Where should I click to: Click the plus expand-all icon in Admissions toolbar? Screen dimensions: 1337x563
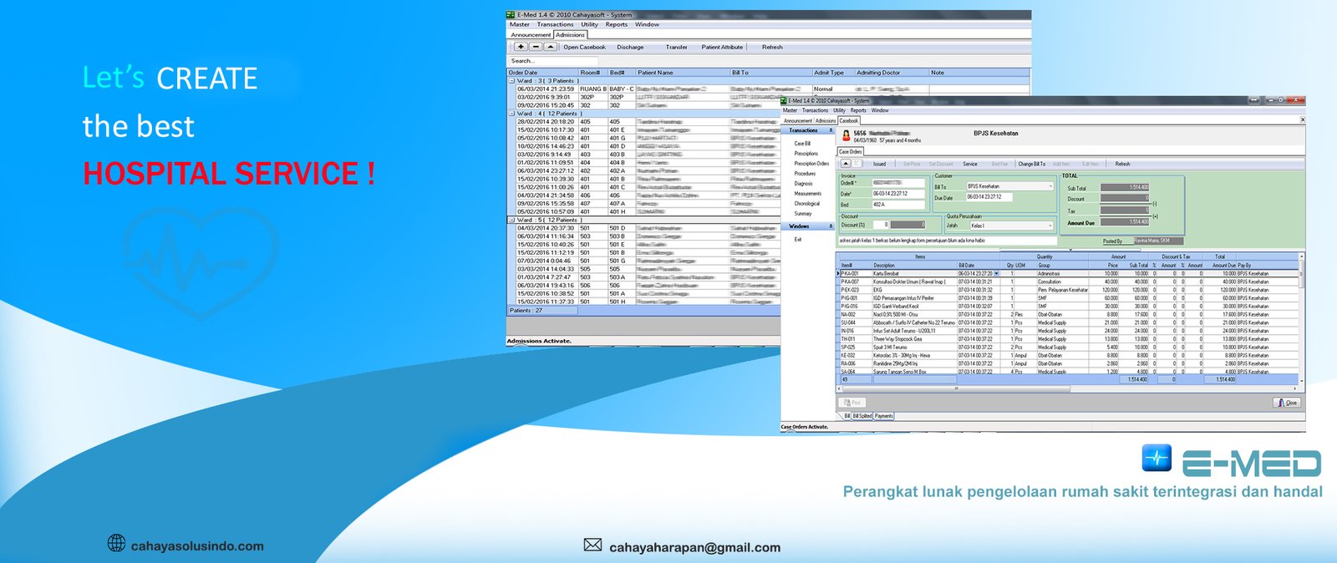pyautogui.click(x=521, y=47)
